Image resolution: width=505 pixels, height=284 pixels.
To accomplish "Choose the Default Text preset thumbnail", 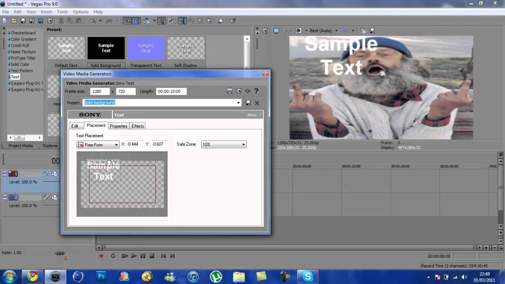I will [x=66, y=49].
